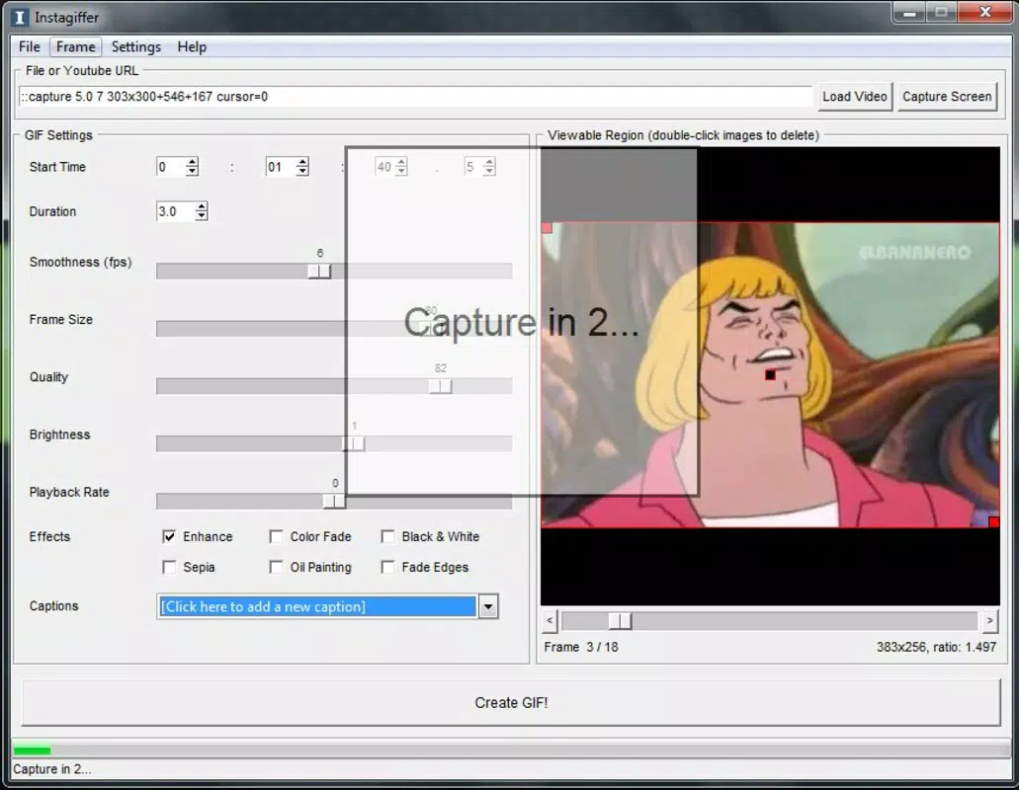Click the Capture Screen button
This screenshot has height=790, width=1019.
click(x=947, y=97)
